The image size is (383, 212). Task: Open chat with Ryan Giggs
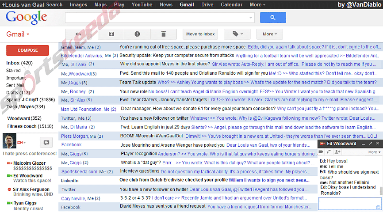pos(25,203)
